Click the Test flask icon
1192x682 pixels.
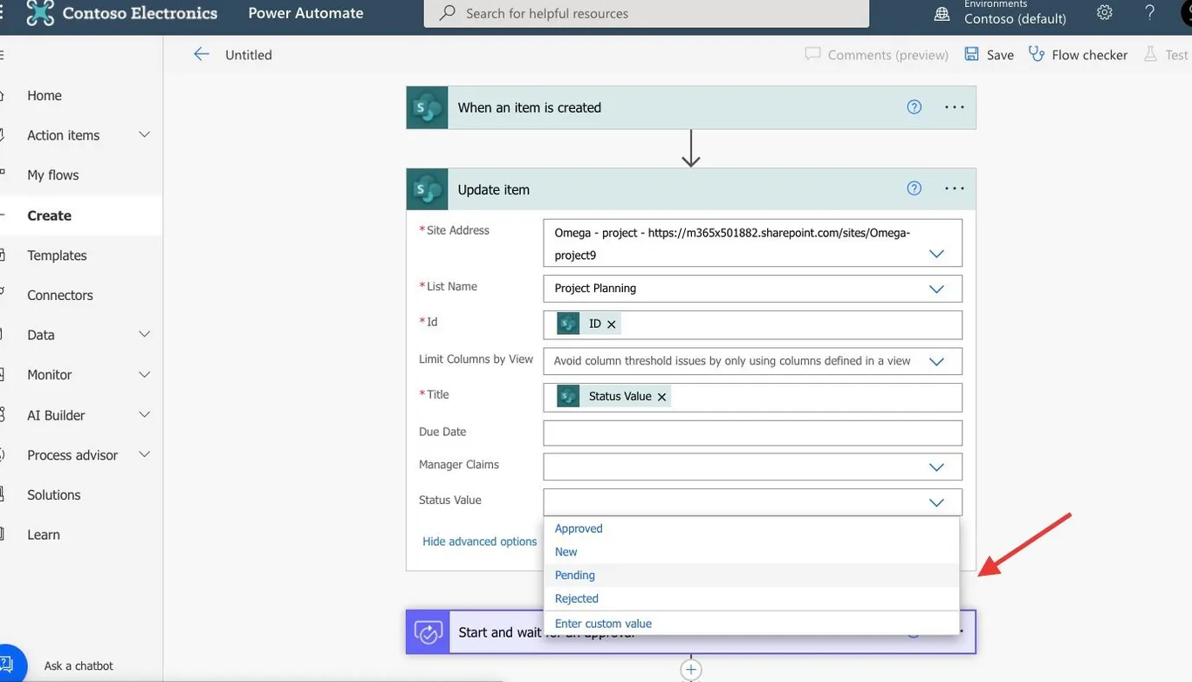point(1151,54)
